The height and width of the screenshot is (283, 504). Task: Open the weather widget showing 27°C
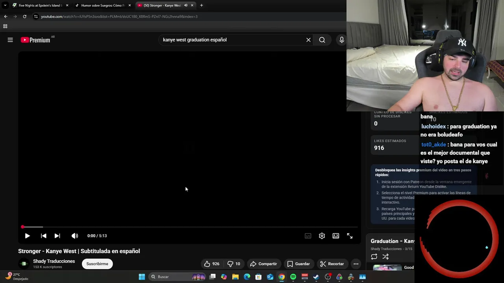coord(17,277)
